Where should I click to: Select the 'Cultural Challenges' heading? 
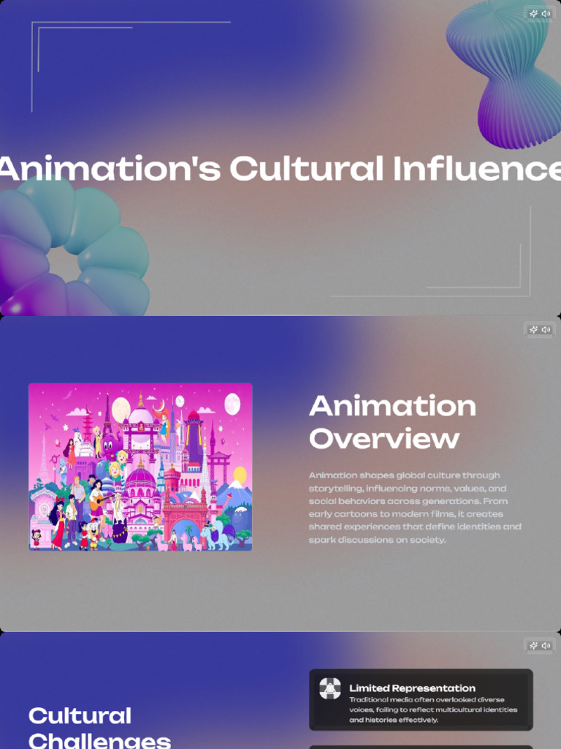(x=99, y=728)
